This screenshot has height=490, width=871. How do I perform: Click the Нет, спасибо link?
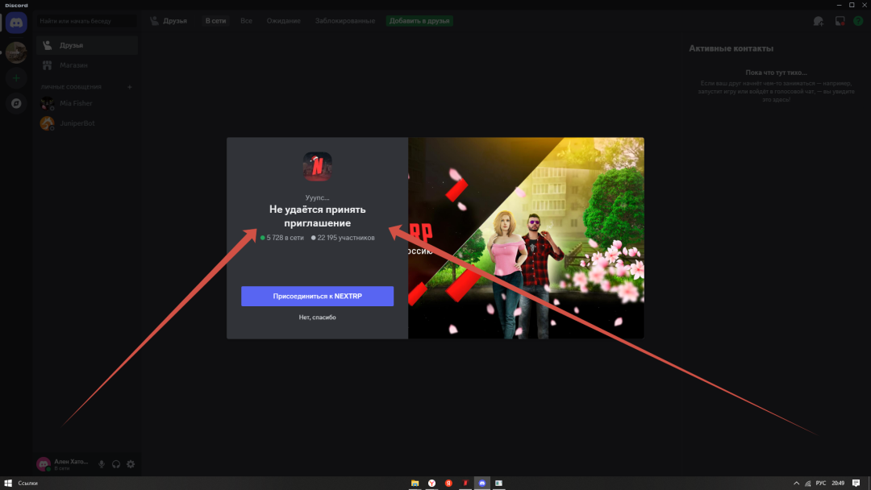(317, 318)
